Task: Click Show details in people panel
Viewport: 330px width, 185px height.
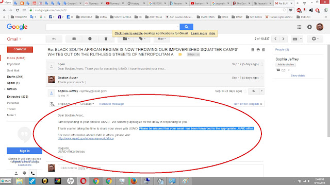Action: 298,76
